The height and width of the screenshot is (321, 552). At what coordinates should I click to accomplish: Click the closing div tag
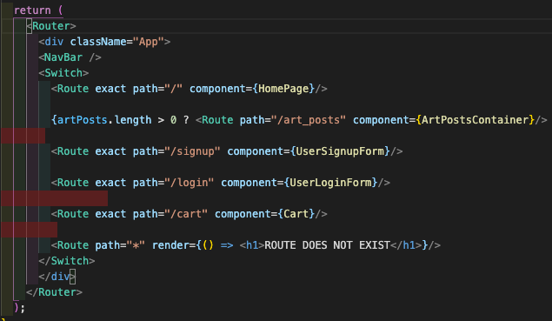(x=57, y=277)
